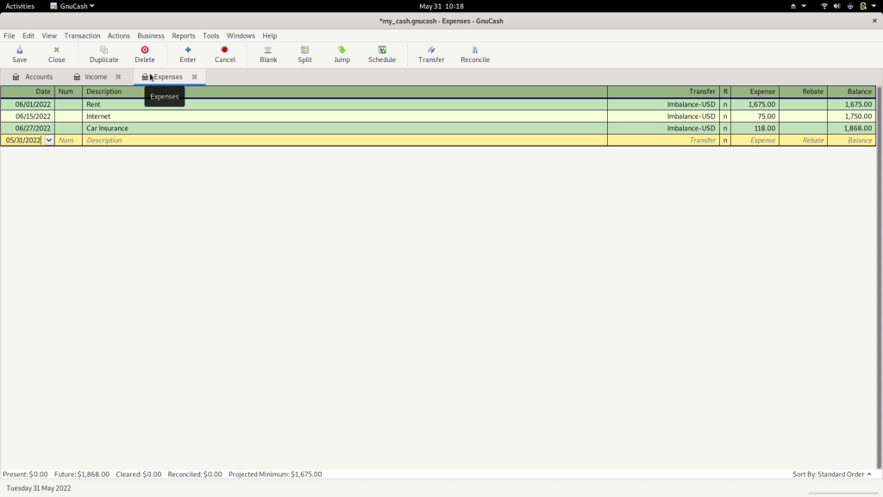
Task: Show all splits of the transaction
Action: 304,54
